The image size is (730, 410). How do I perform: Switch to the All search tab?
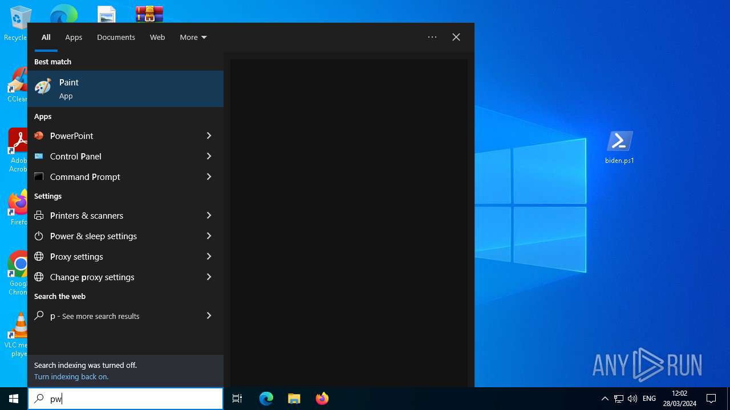[x=46, y=37]
